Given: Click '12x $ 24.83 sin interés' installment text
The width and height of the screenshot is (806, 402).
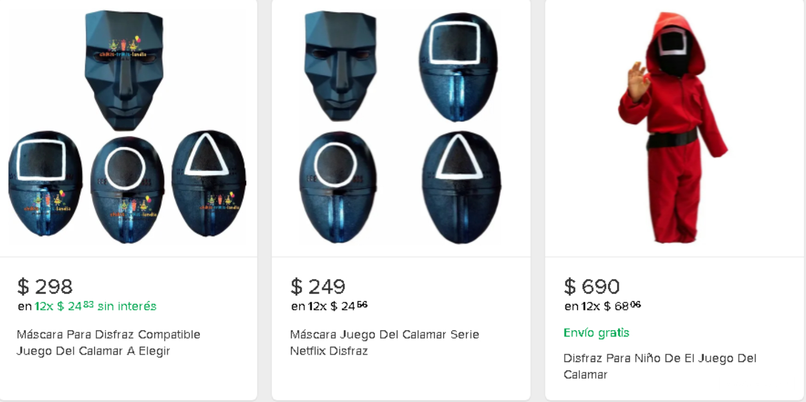Looking at the screenshot, I should (95, 306).
